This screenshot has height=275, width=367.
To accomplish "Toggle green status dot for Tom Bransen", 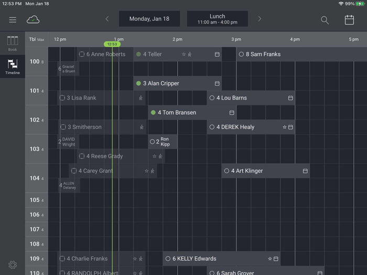I will pos(153,113).
